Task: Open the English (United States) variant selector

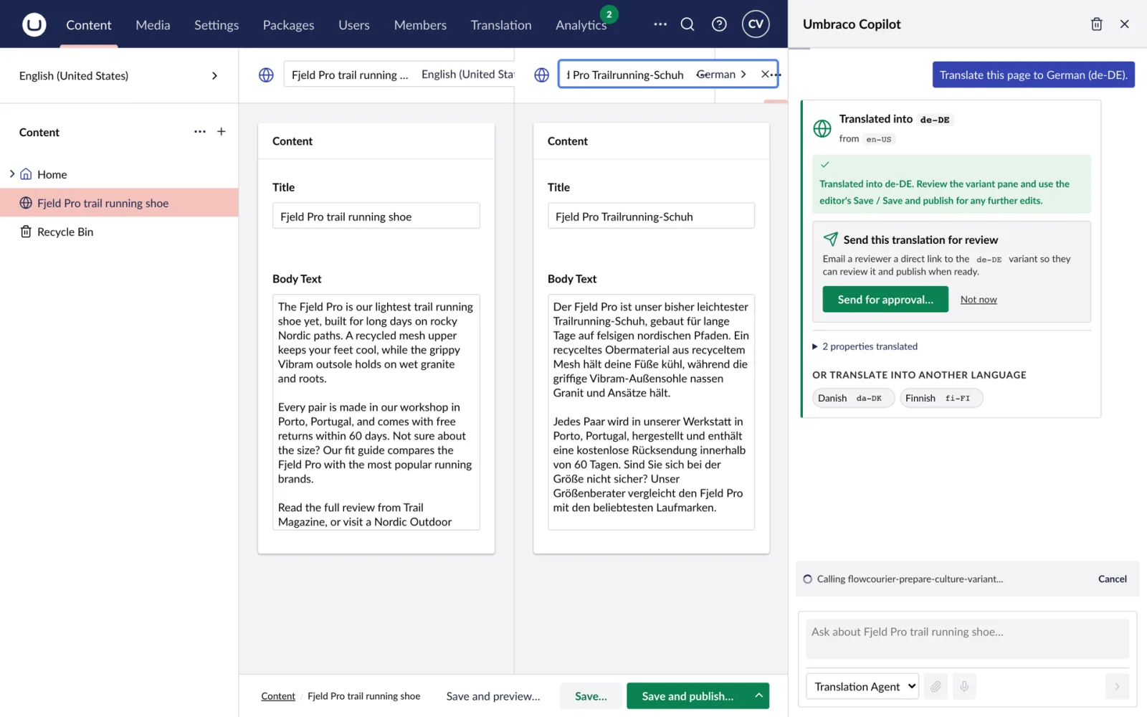Action: click(x=467, y=75)
